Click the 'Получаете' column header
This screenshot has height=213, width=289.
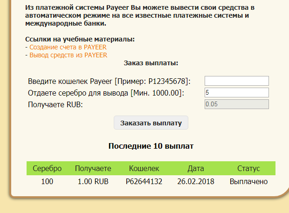click(93, 168)
